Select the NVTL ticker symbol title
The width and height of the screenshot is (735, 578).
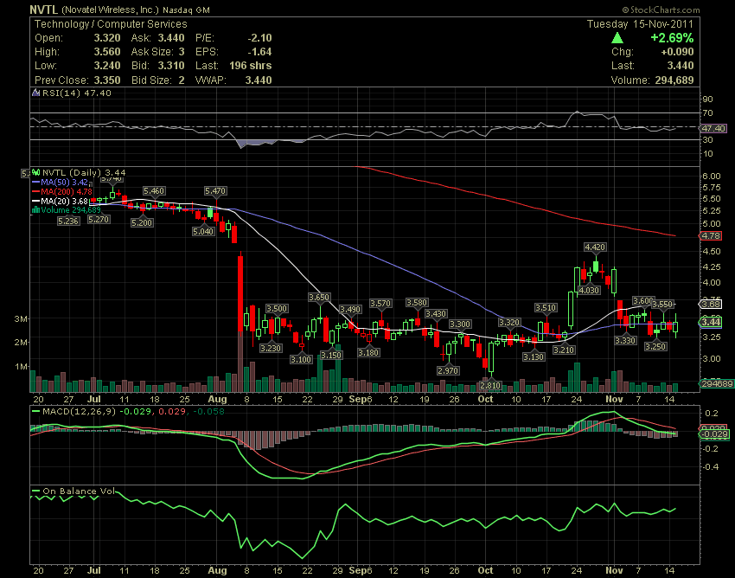pyautogui.click(x=43, y=10)
